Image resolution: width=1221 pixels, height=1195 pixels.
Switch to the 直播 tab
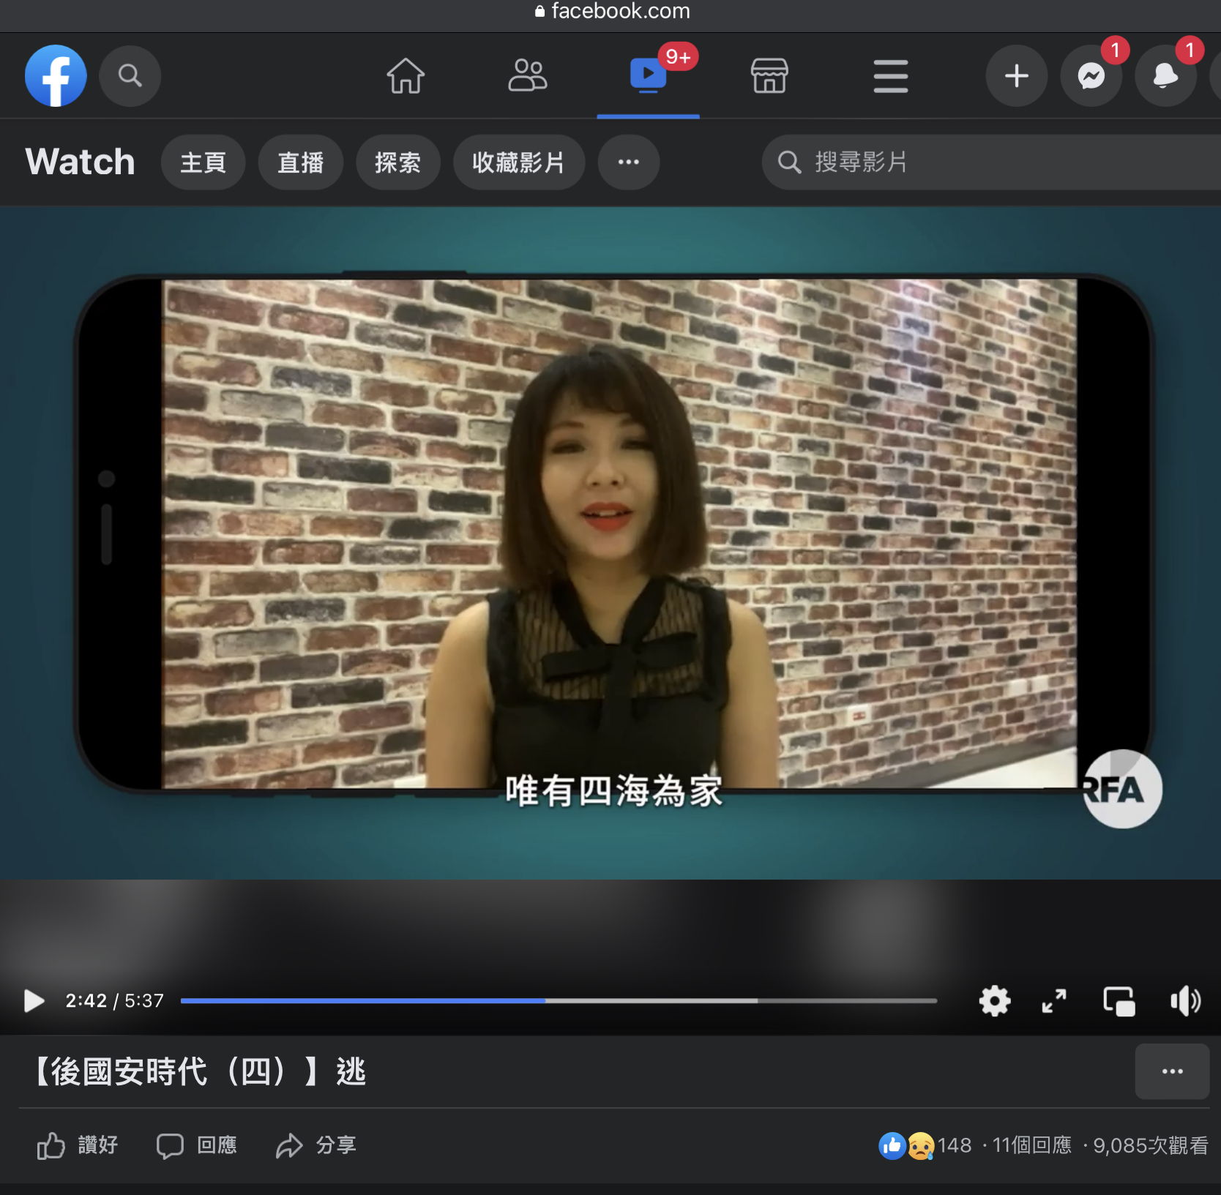[x=300, y=162]
